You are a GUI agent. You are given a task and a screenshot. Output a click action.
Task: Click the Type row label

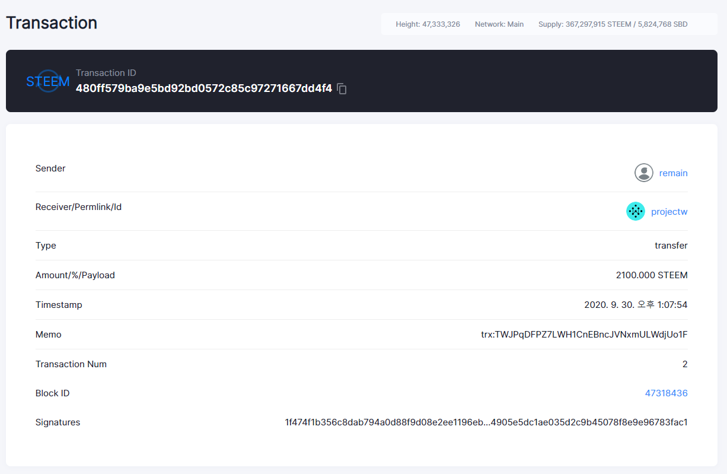[x=46, y=246]
